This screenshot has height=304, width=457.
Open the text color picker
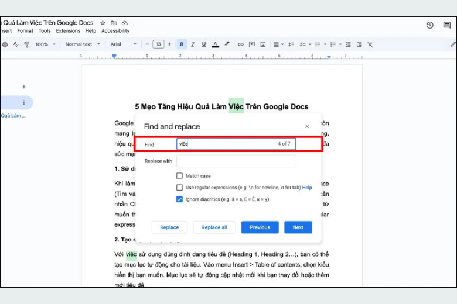click(x=215, y=44)
